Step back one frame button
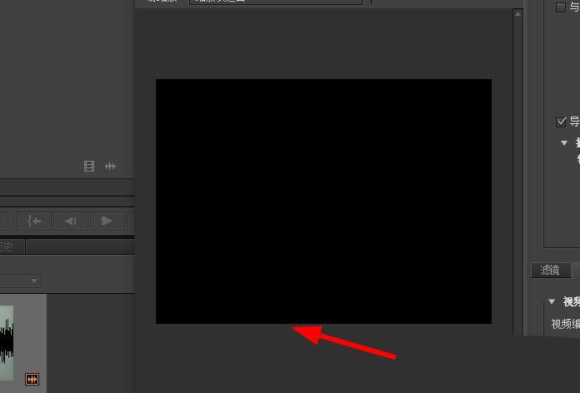Image resolution: width=580 pixels, height=393 pixels. coord(70,221)
